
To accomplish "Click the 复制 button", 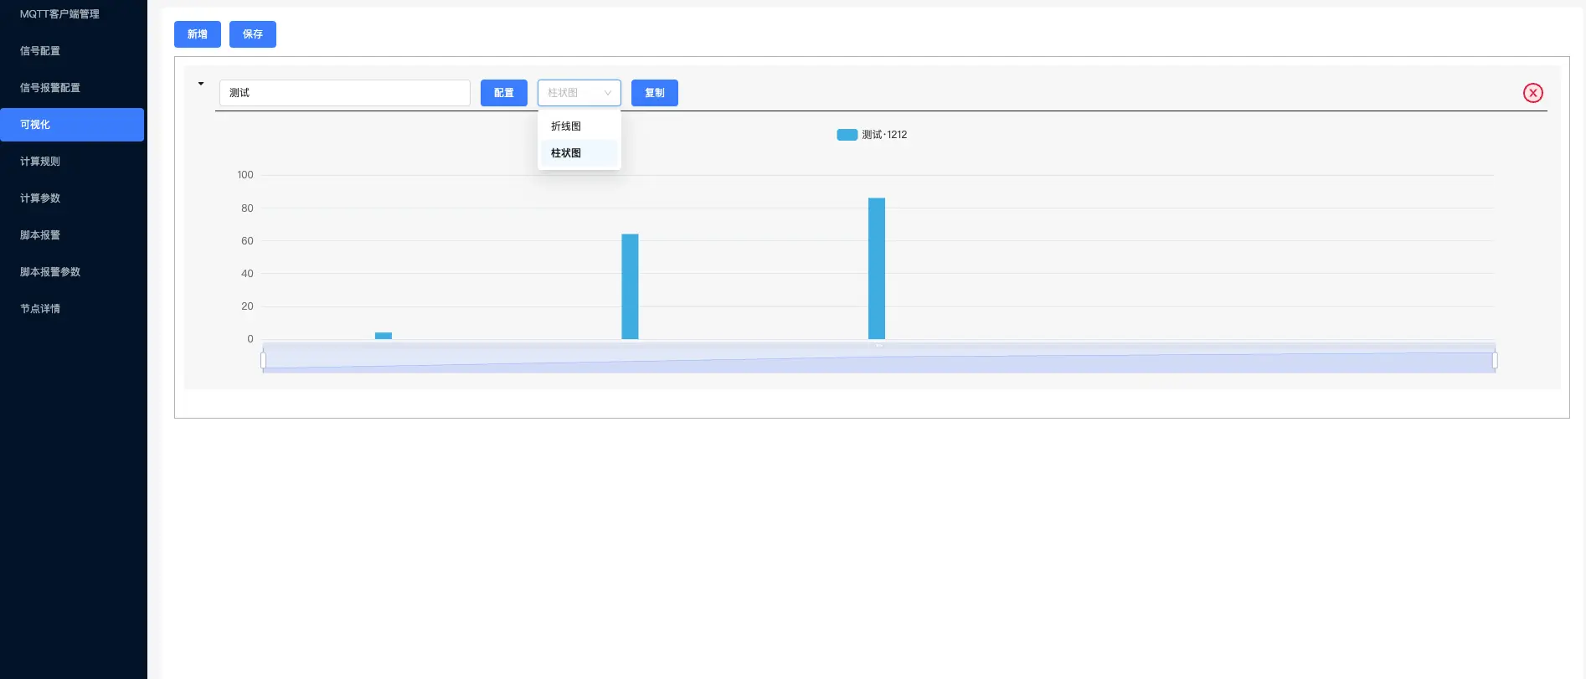I will point(655,93).
